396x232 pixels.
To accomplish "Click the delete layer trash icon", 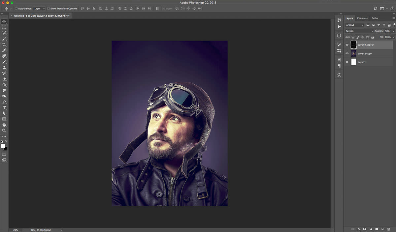I will click(388, 229).
